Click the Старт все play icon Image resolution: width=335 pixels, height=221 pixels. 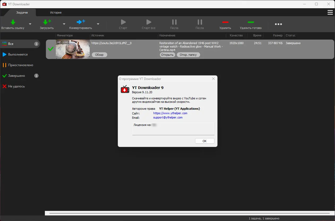point(149,22)
